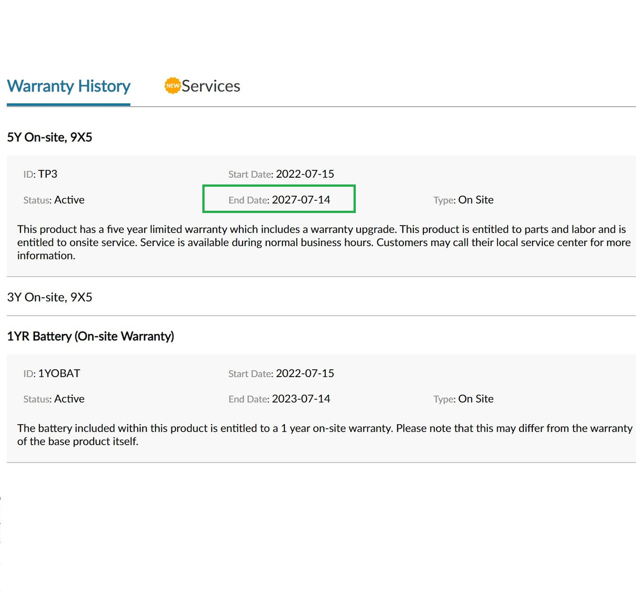Click On Site type in 5Y warranty

click(x=476, y=200)
